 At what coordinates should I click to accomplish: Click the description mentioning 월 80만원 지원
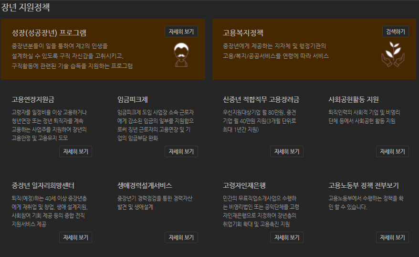[260, 121]
